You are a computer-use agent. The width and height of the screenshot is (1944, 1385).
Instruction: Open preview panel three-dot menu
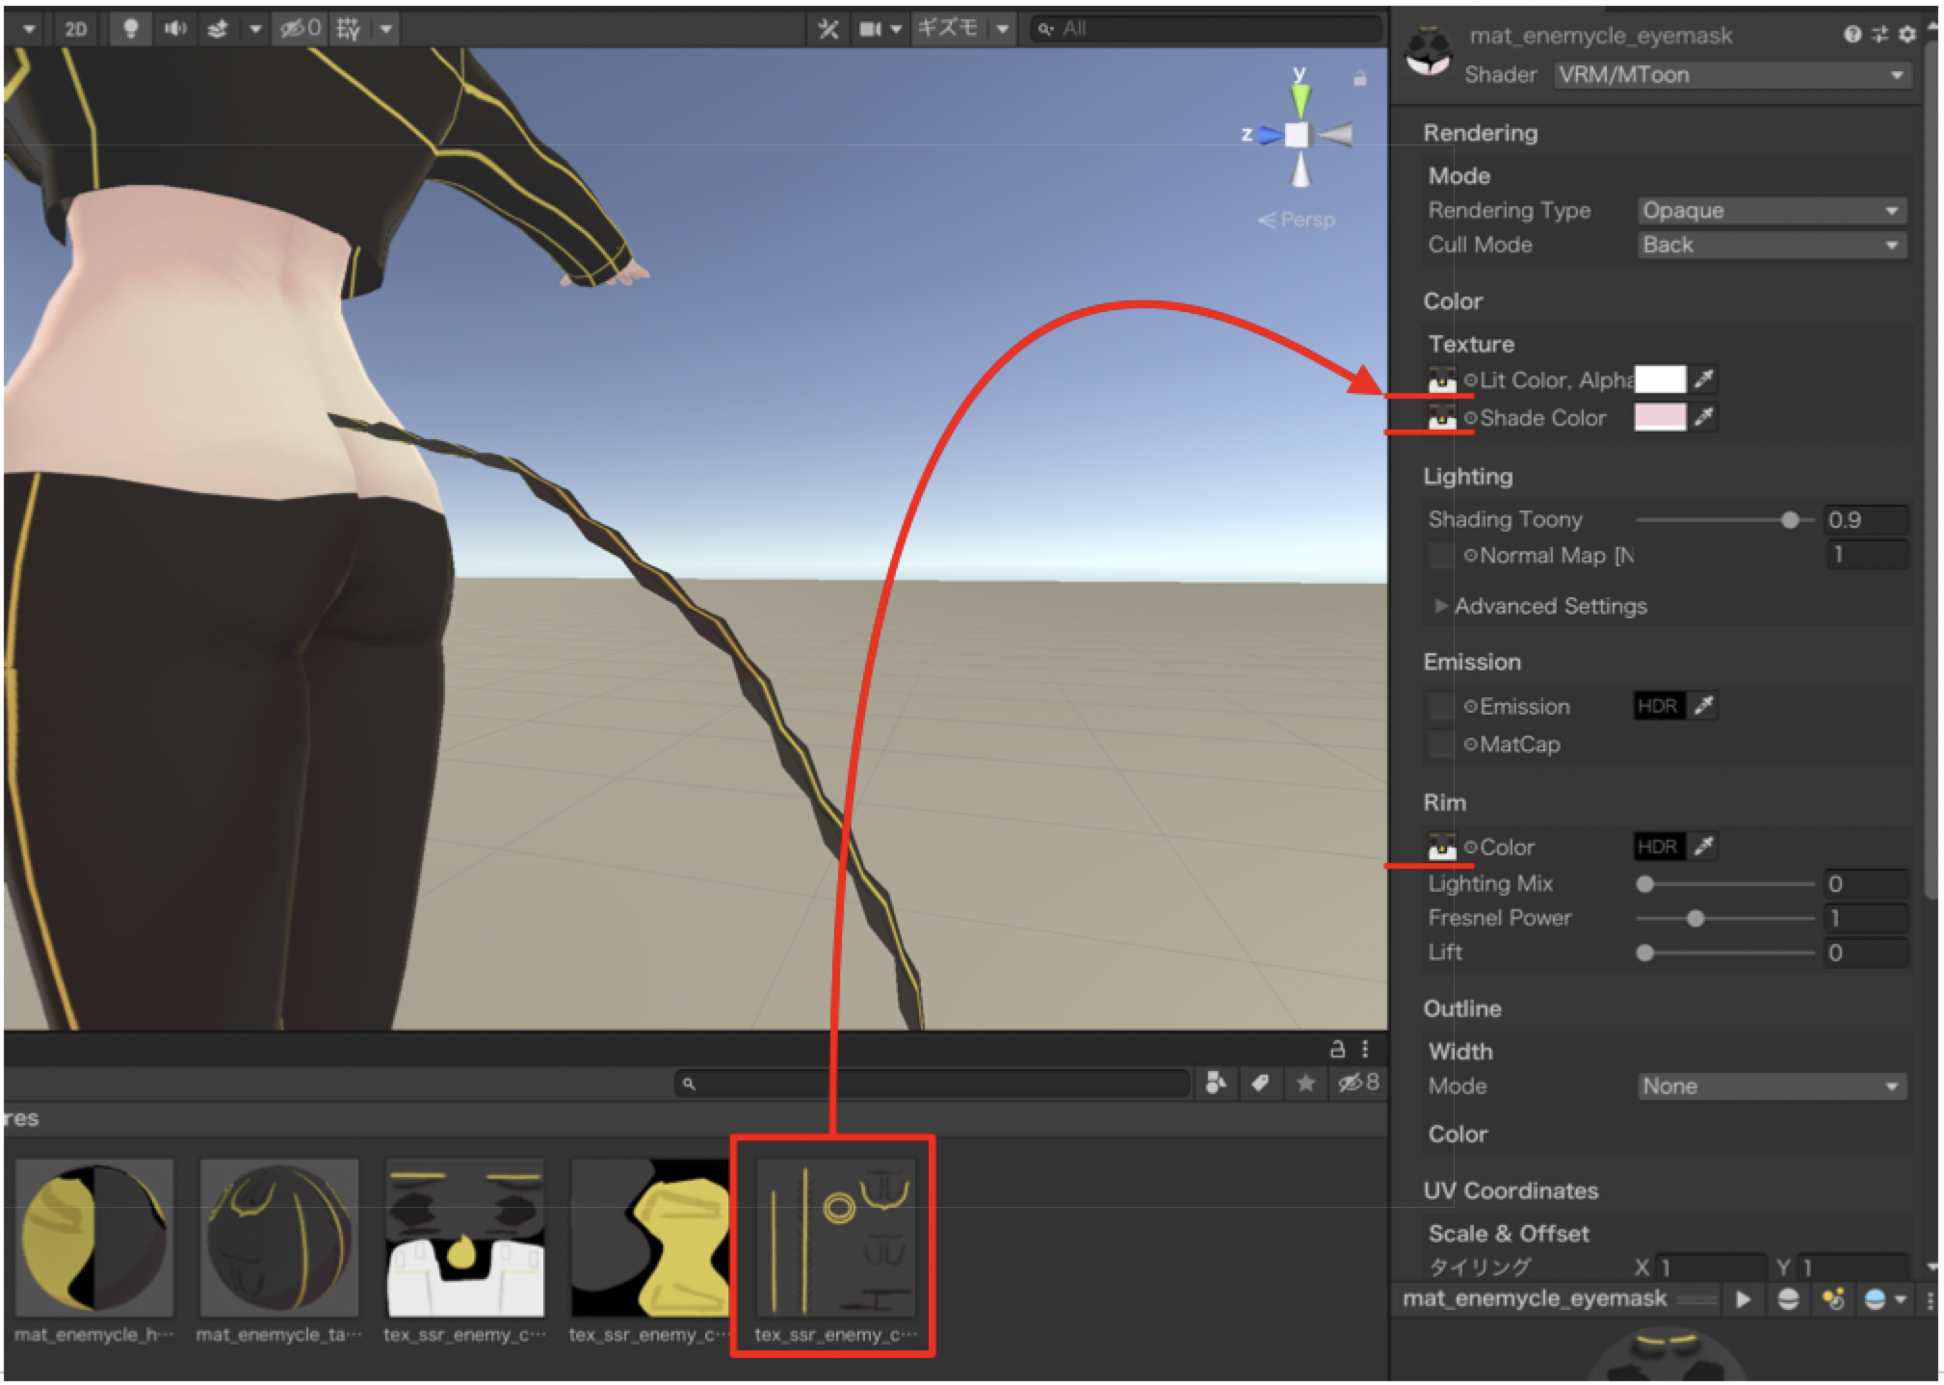(1930, 1299)
